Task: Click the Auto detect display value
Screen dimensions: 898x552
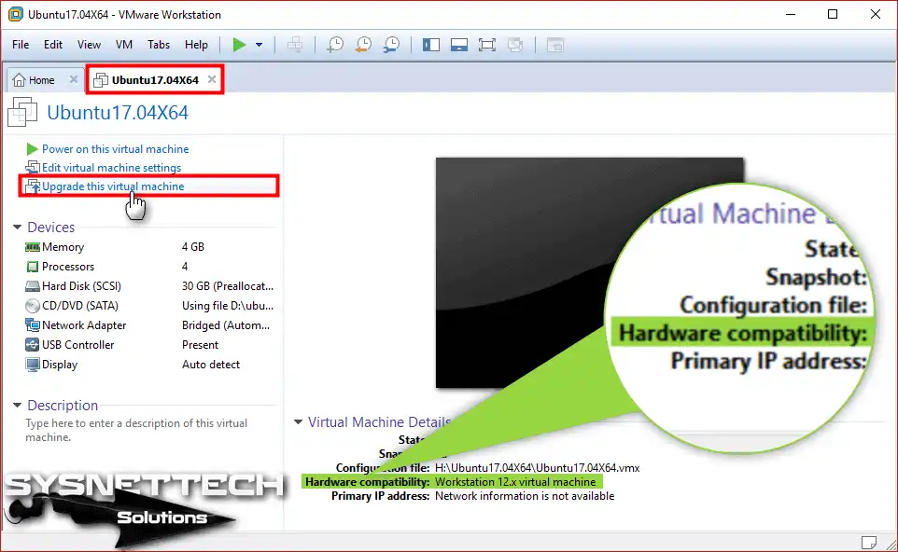Action: click(x=211, y=365)
